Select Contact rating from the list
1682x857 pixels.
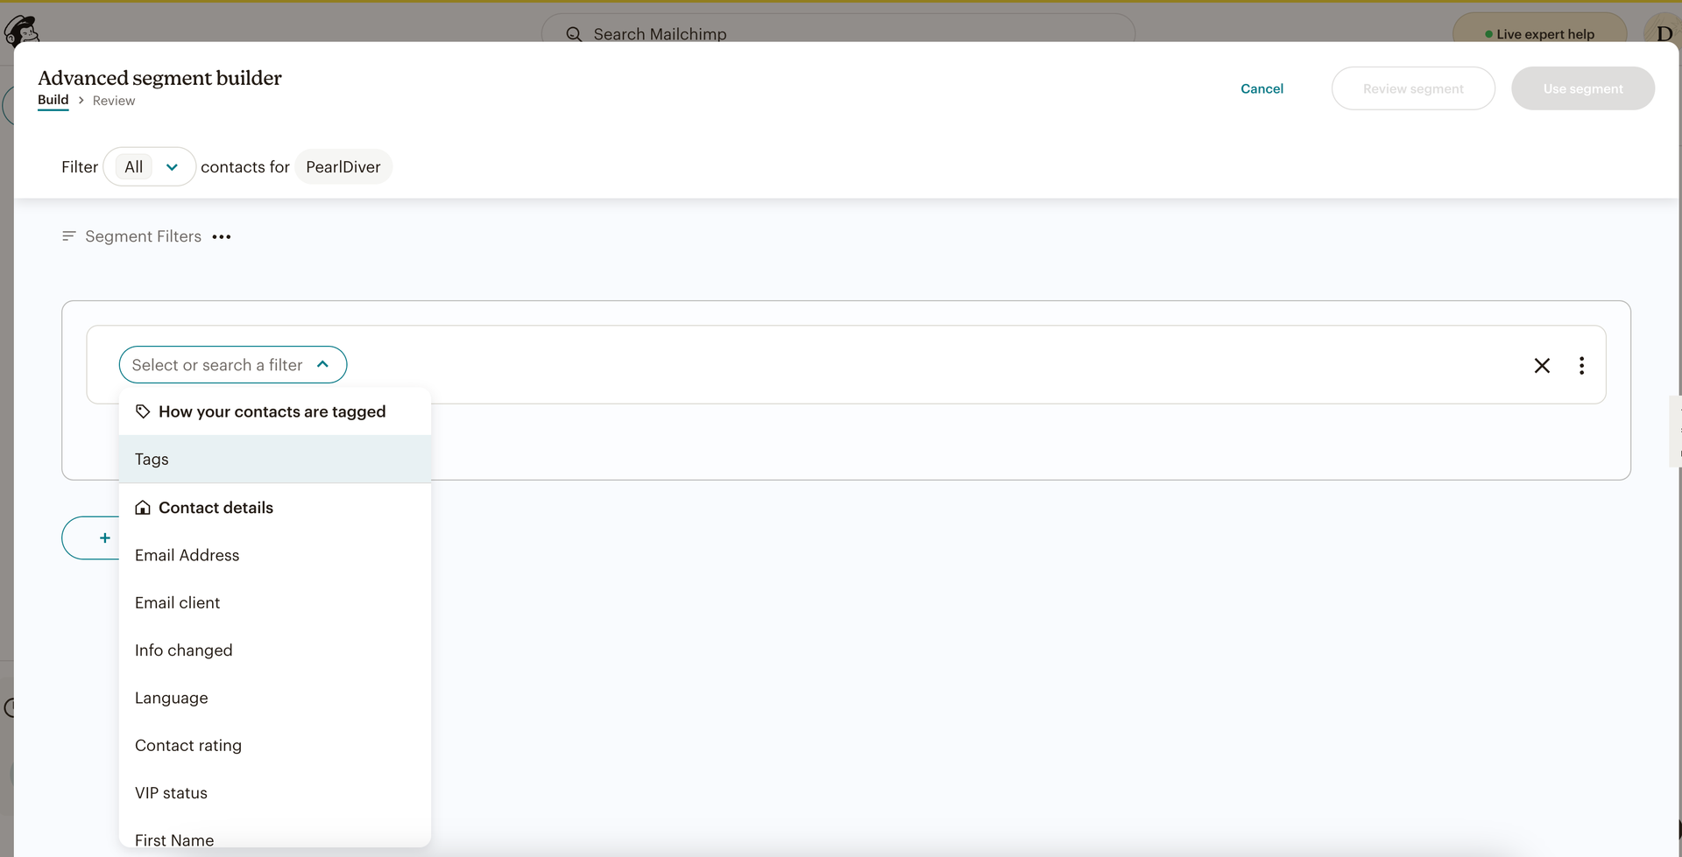pyautogui.click(x=187, y=746)
